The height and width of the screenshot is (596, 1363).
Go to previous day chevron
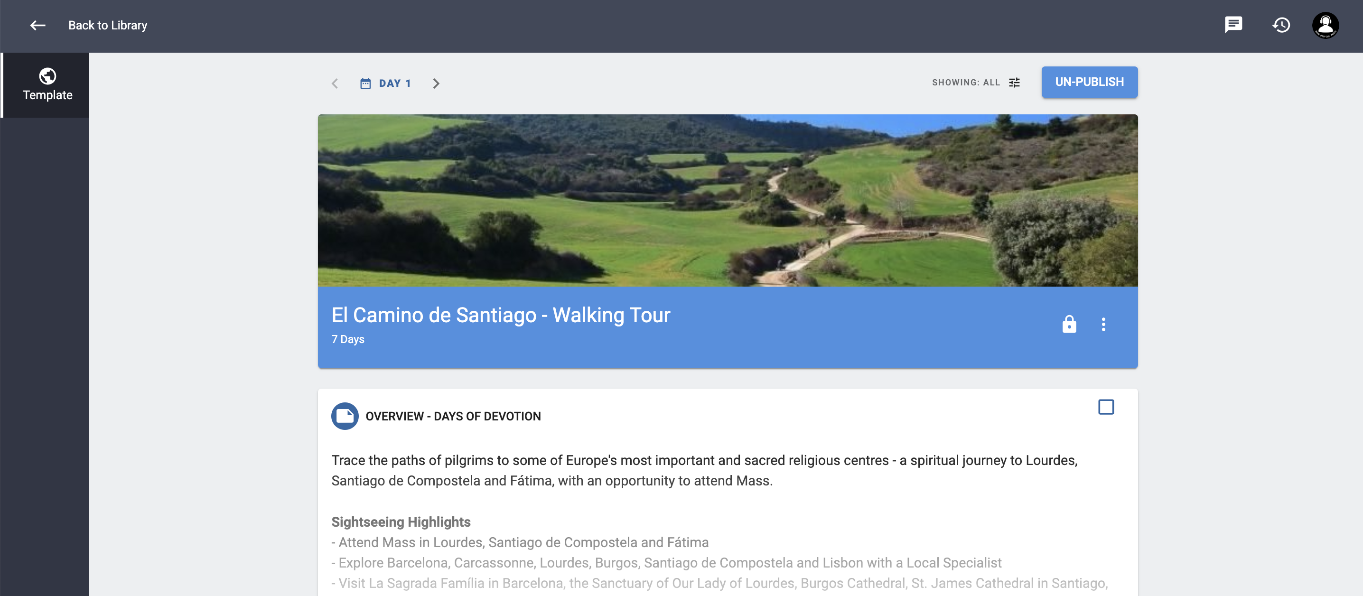point(335,83)
